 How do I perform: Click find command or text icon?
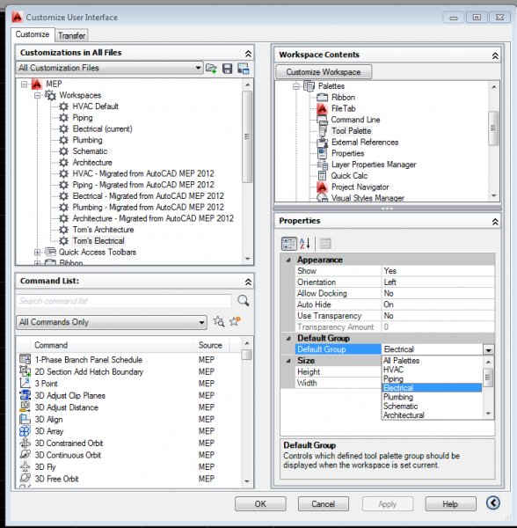219,321
